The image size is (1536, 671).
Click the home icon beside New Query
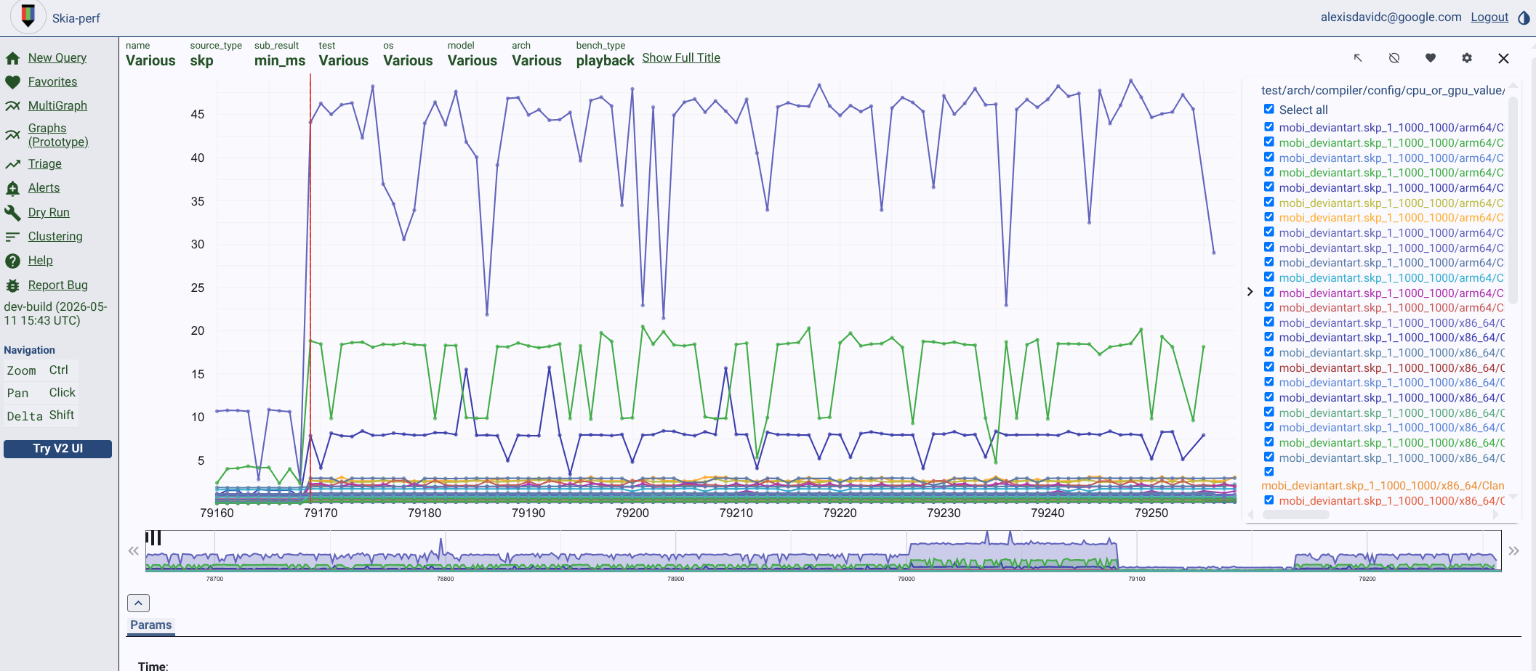coord(12,58)
